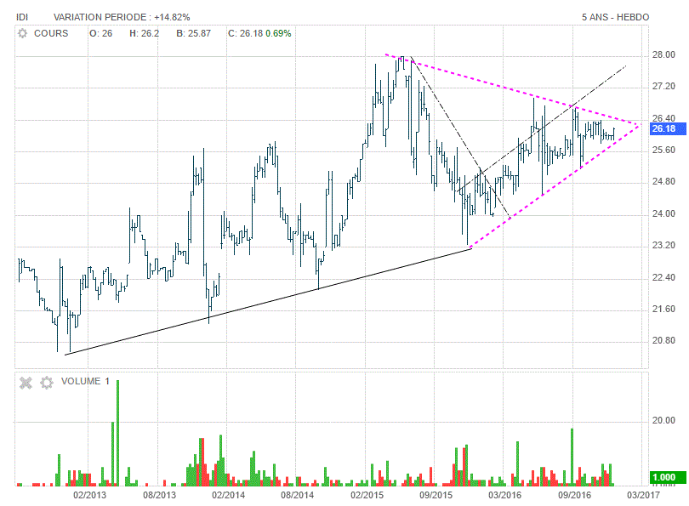Click the tallest green volume bar near 02/2013
Screen dimensions: 689x506
tap(117, 433)
